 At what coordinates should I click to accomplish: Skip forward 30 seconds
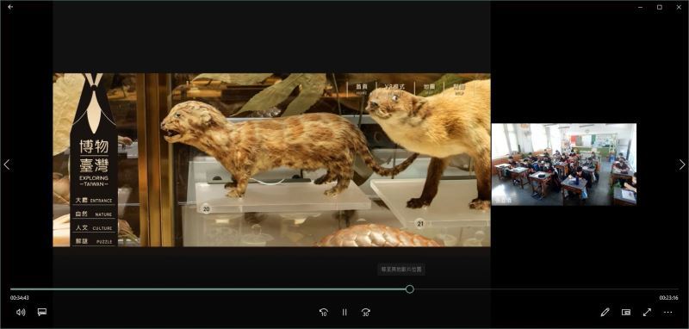(x=365, y=313)
